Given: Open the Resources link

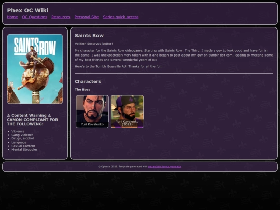Looking at the screenshot, I should tap(61, 17).
